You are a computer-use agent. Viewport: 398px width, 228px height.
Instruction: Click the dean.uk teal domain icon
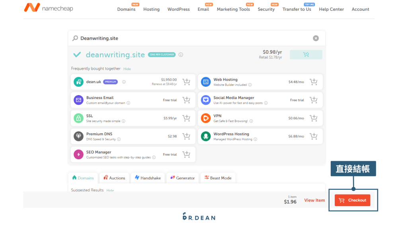pyautogui.click(x=78, y=82)
